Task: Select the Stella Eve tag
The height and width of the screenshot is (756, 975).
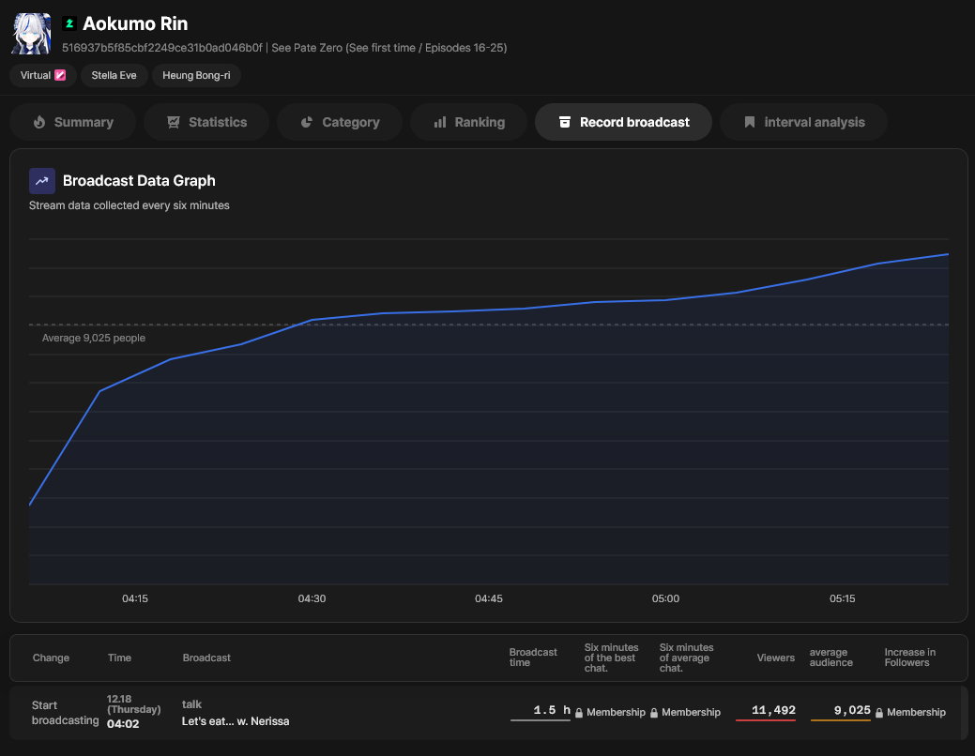Action: [114, 75]
